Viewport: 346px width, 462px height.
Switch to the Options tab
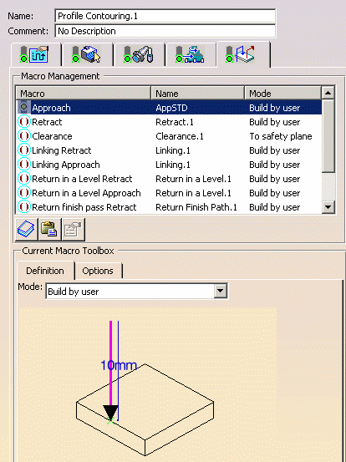point(98,271)
